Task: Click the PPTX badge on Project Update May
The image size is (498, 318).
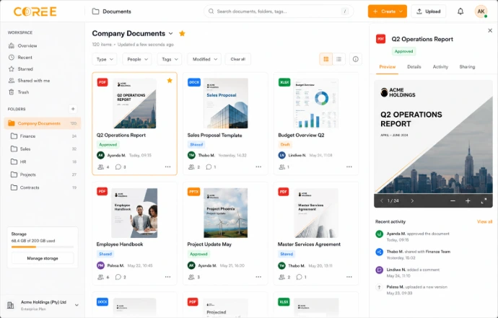Action: [193, 192]
